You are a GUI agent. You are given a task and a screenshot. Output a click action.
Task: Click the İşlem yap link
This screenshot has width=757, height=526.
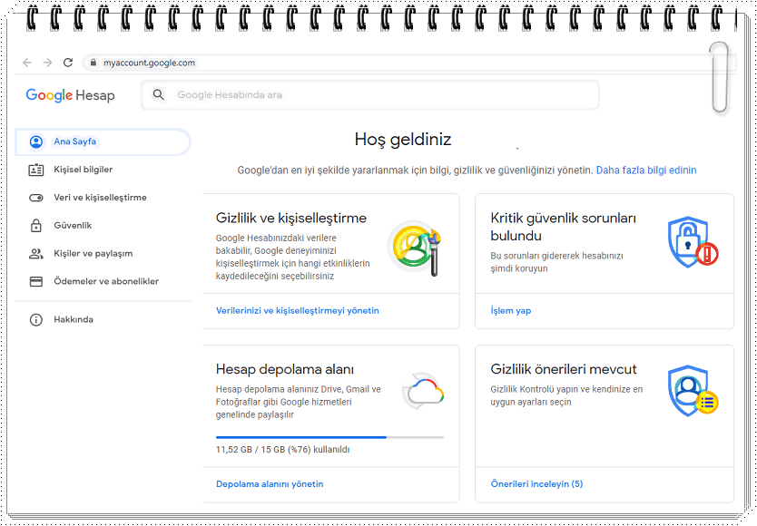[511, 311]
